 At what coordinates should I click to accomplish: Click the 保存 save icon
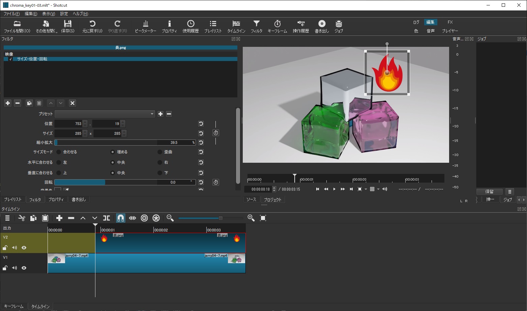point(68,26)
